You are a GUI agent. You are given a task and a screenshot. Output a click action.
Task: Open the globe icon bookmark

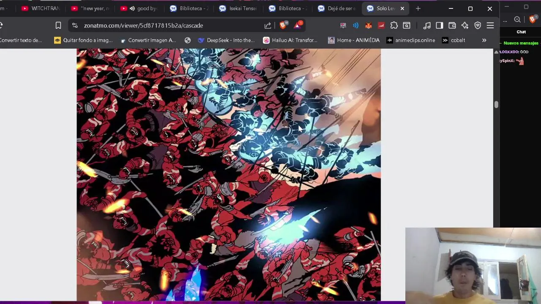[x=188, y=40]
